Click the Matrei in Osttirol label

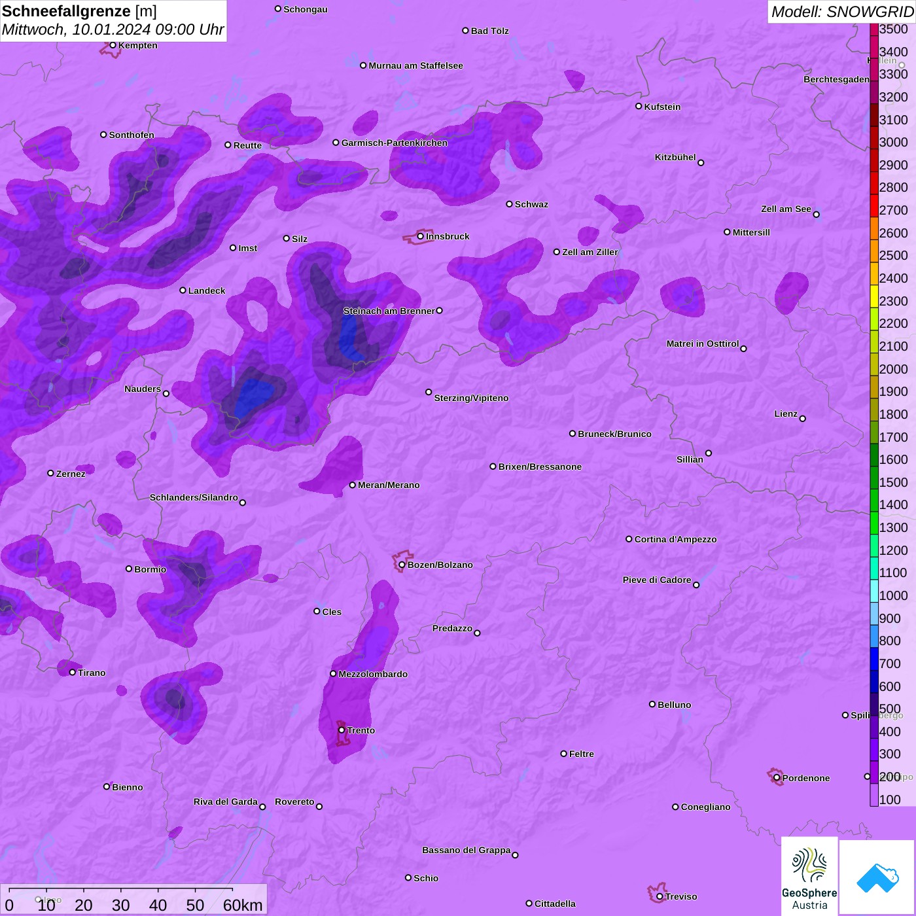pos(703,343)
